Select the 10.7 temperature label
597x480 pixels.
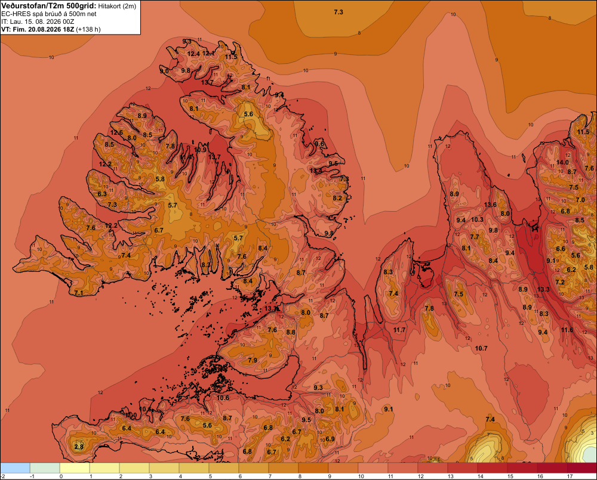click(x=481, y=348)
